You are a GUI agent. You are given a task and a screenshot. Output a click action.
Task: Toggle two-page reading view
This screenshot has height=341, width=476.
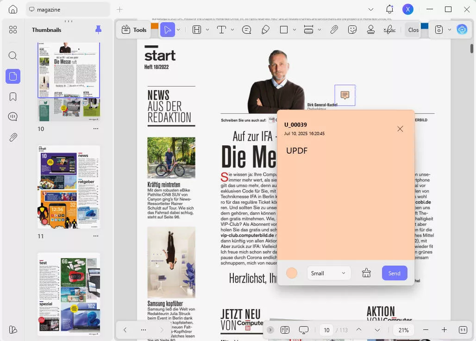click(x=285, y=330)
